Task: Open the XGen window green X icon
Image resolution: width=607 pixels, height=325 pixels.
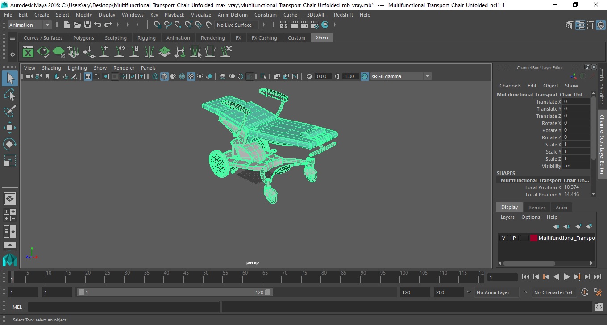Action: [x=28, y=52]
